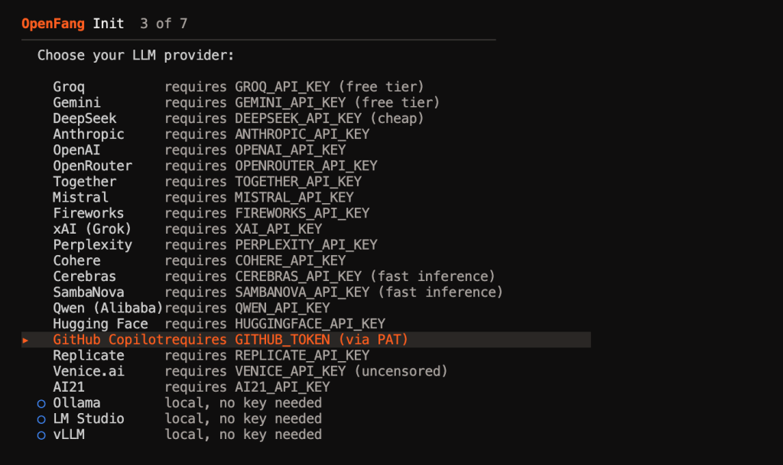Screen dimensions: 783x465
Task: Choose OpenRouter provider
Action: (93, 166)
